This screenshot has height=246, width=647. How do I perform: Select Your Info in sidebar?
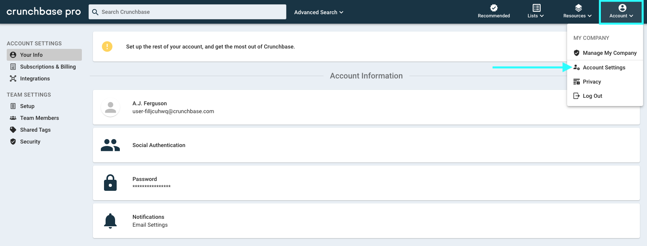(x=44, y=55)
